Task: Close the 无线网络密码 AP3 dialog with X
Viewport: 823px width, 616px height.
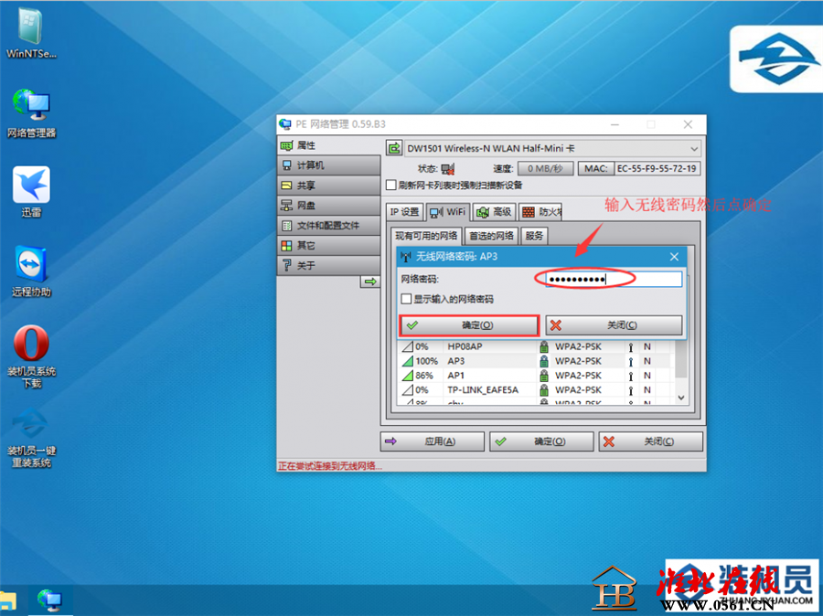Action: coord(675,257)
